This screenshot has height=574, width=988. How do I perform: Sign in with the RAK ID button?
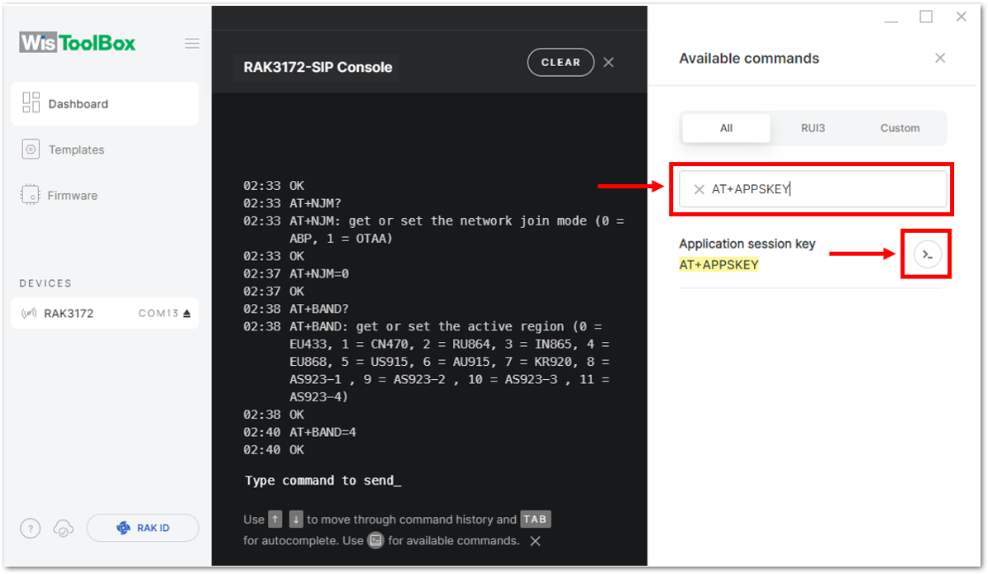[143, 528]
